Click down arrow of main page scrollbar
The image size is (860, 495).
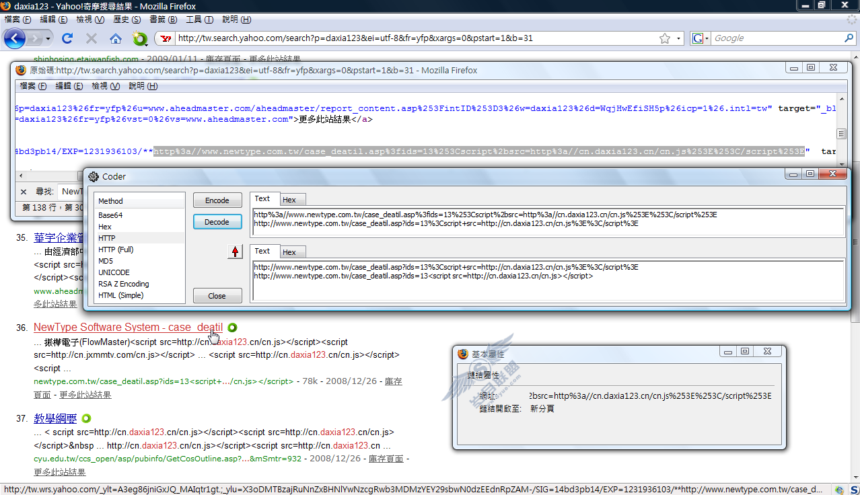coord(855,478)
